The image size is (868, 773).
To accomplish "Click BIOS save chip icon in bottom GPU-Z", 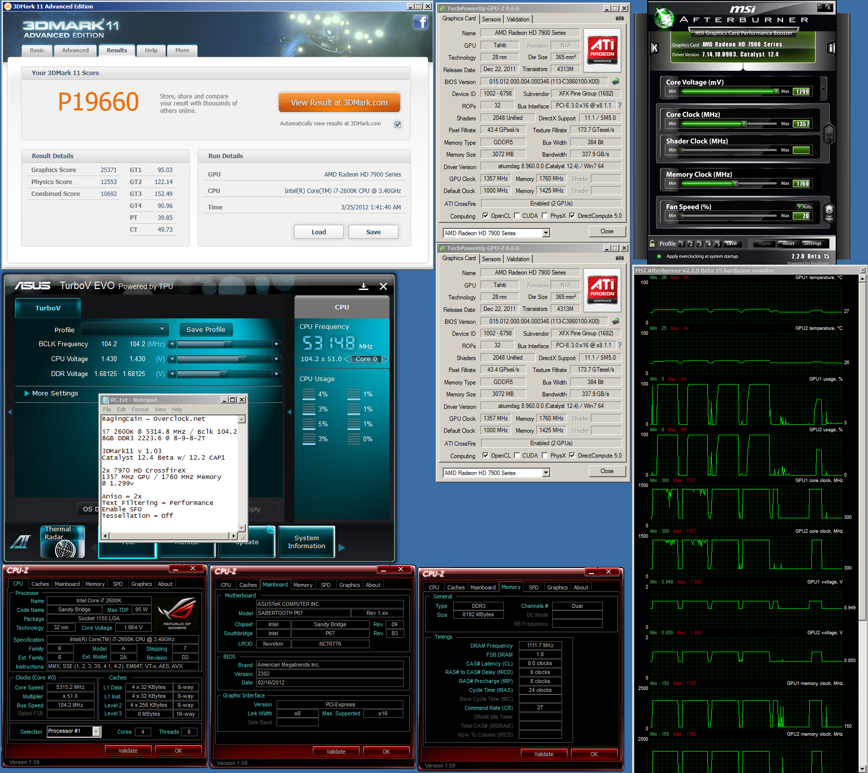I will 616,321.
